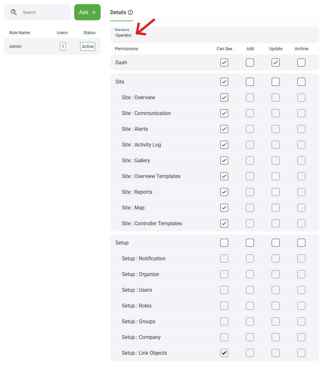The height and width of the screenshot is (365, 325).
Task: Click the Admin users count badge
Action: (63, 47)
